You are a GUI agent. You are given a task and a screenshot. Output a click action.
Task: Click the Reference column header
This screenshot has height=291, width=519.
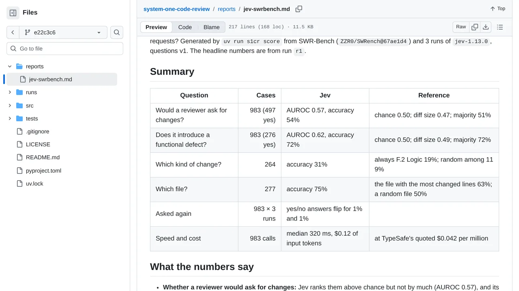tap(434, 95)
